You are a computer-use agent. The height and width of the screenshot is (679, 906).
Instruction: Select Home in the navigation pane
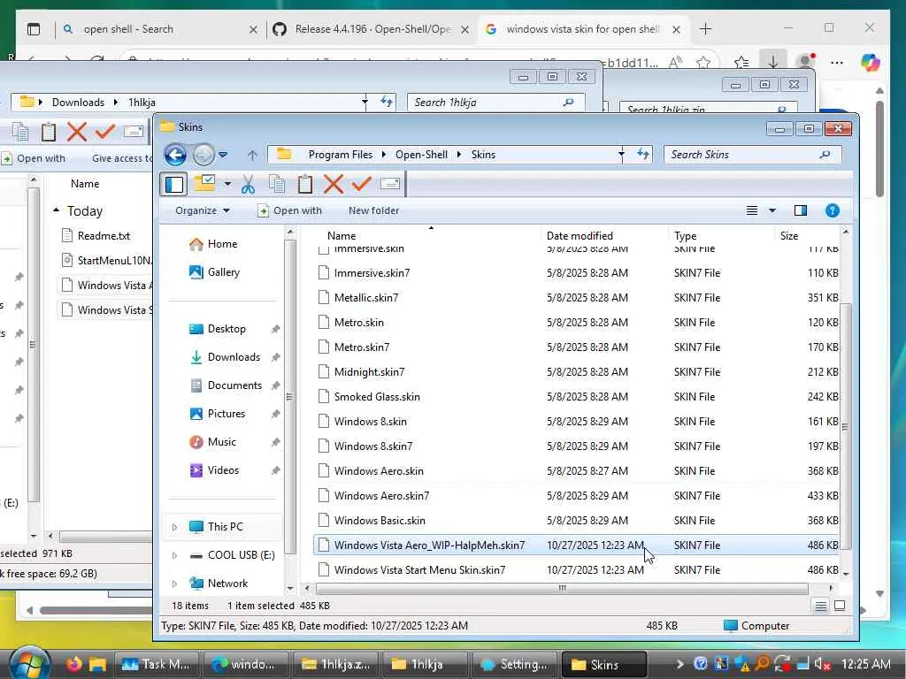point(222,244)
